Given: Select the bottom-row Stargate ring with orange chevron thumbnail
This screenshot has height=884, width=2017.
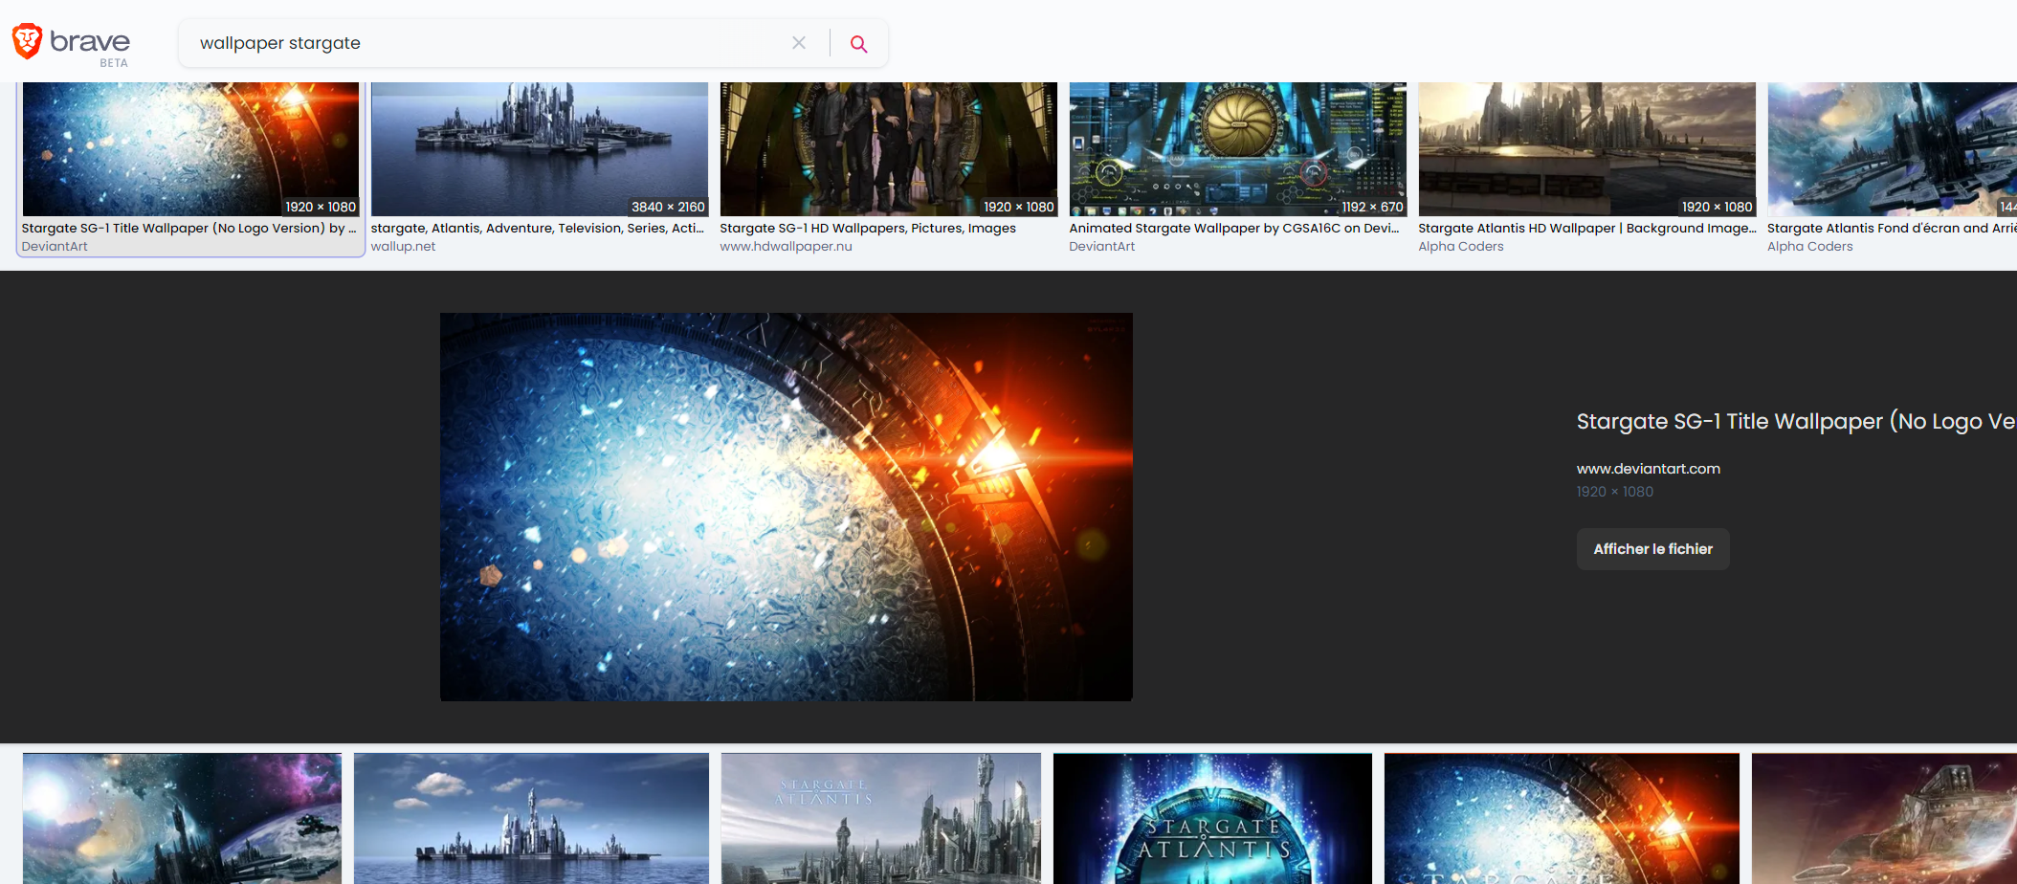Looking at the screenshot, I should 1562,818.
